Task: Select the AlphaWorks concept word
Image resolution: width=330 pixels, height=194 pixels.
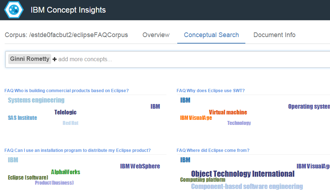Action: pyautogui.click(x=66, y=172)
